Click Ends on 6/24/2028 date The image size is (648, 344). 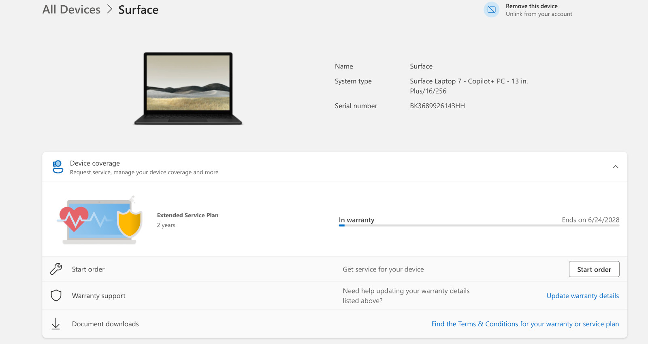590,220
